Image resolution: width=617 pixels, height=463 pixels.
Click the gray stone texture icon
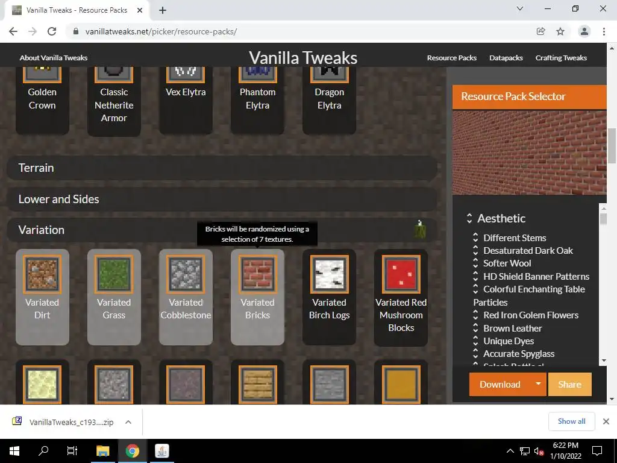pos(330,384)
